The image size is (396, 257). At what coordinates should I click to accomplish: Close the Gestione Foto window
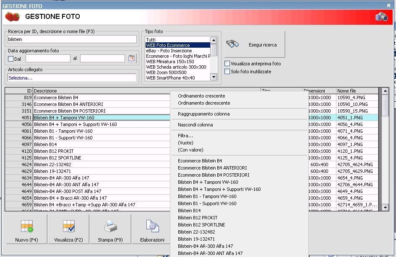(x=388, y=5)
